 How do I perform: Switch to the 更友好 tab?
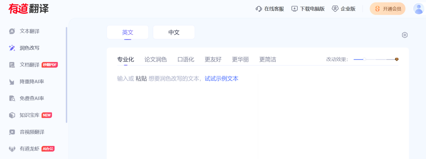point(213,60)
